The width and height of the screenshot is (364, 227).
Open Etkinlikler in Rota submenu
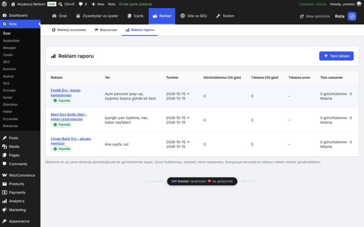coord(10,105)
